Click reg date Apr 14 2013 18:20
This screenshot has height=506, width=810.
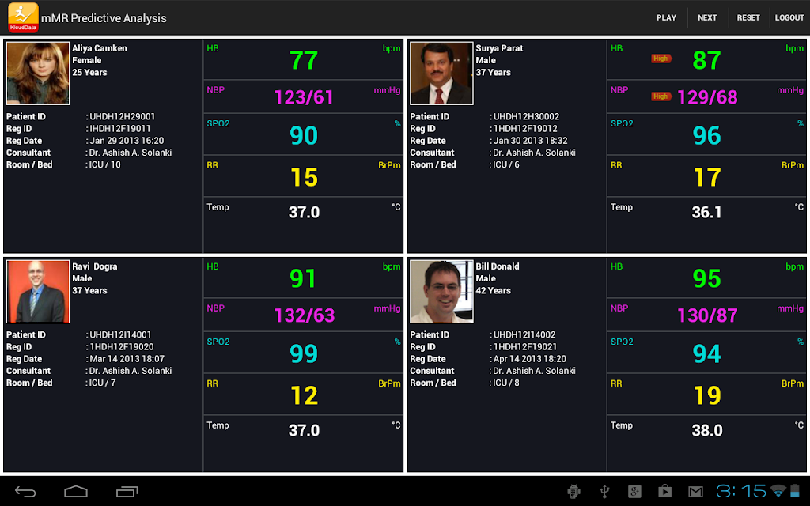[x=530, y=359]
